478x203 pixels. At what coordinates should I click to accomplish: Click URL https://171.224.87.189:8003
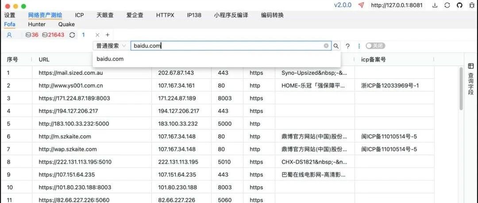click(74, 99)
